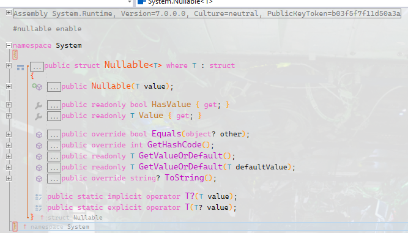Expand outline node beside Value property line
Screen dimensions: 408x233
click(9, 116)
